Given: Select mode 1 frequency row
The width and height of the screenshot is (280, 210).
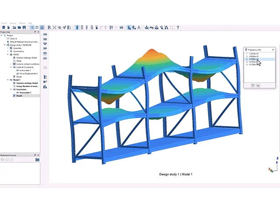Looking at the screenshot, I should 259,54.
